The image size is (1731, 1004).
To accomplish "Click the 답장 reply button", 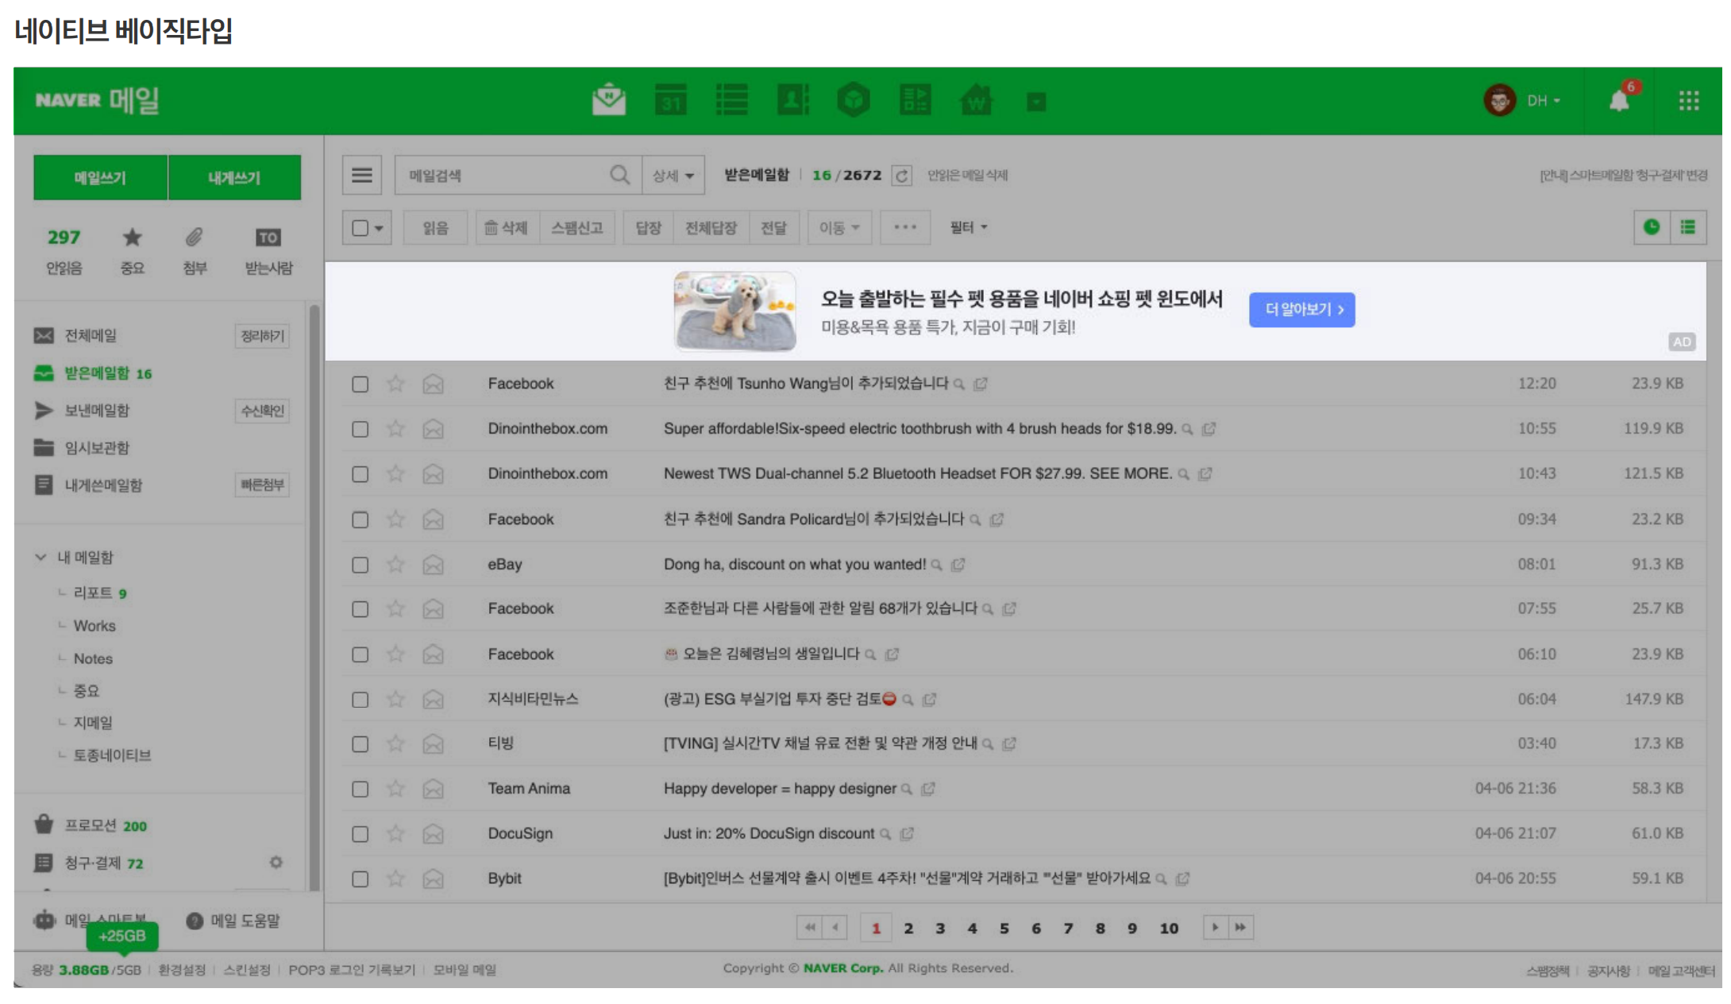I will click(649, 228).
